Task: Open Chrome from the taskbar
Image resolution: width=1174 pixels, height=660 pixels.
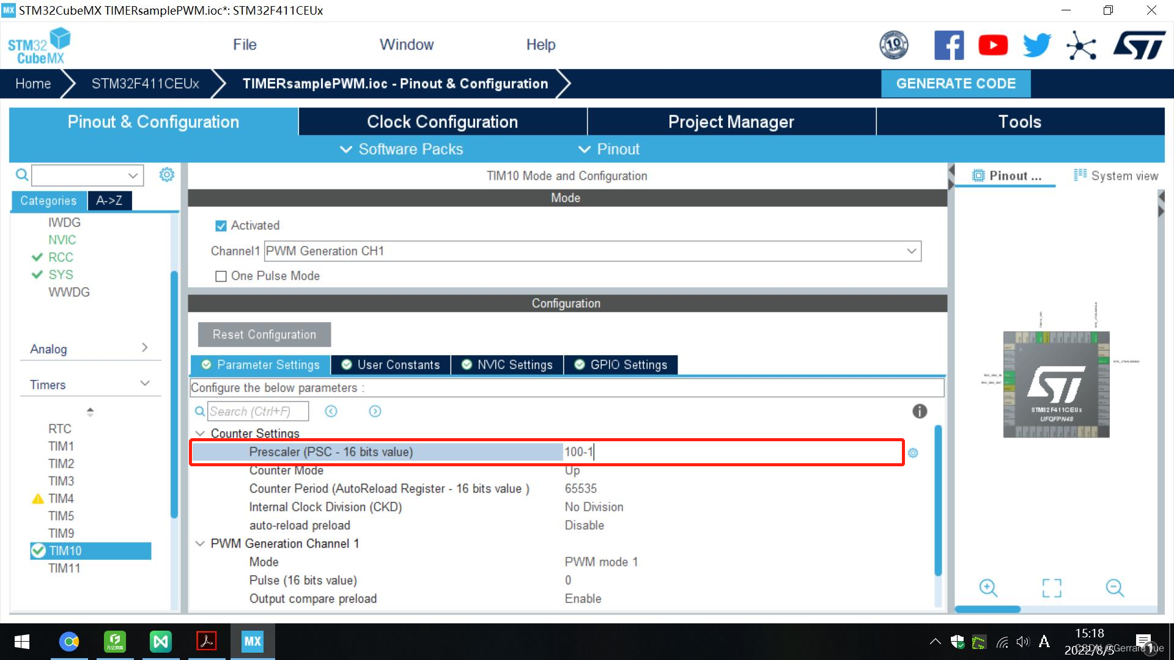Action: (x=69, y=642)
